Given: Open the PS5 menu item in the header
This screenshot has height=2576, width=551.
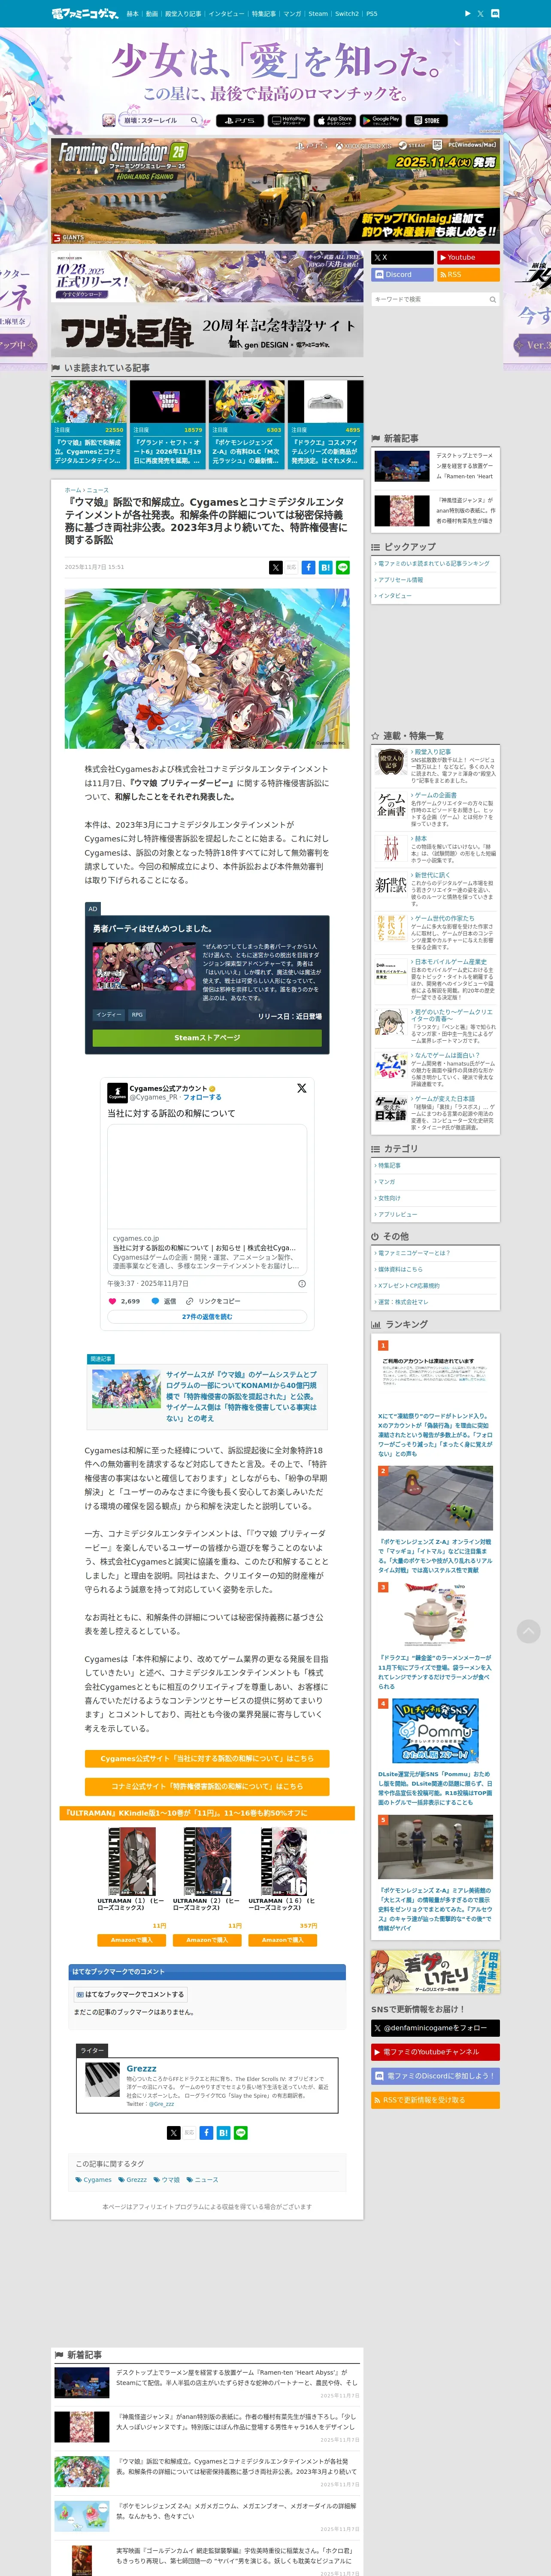Looking at the screenshot, I should pos(372,14).
